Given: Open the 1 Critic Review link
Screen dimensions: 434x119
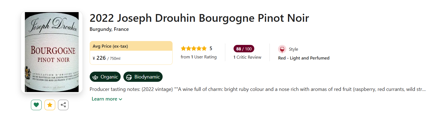Looking at the screenshot, I should coord(247,57).
